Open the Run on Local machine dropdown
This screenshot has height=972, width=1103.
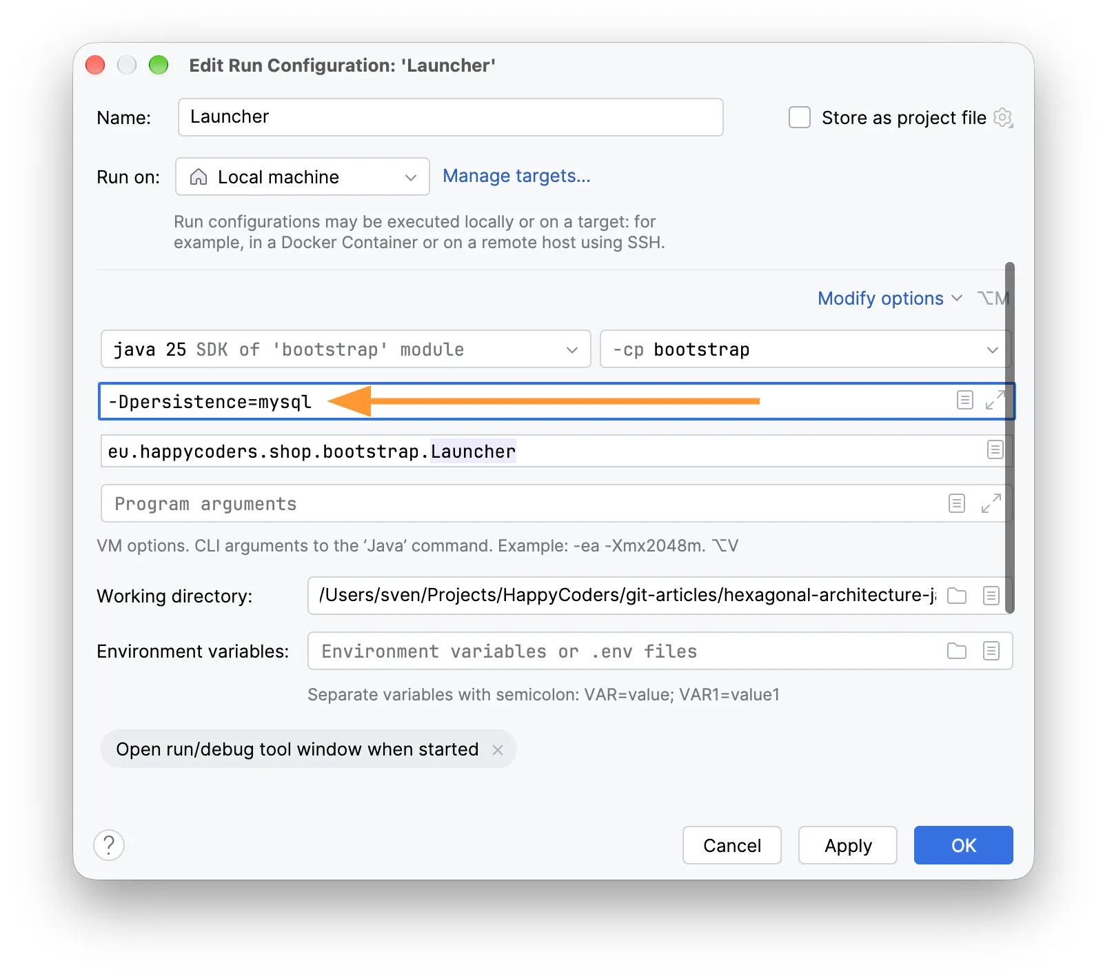[x=303, y=176]
